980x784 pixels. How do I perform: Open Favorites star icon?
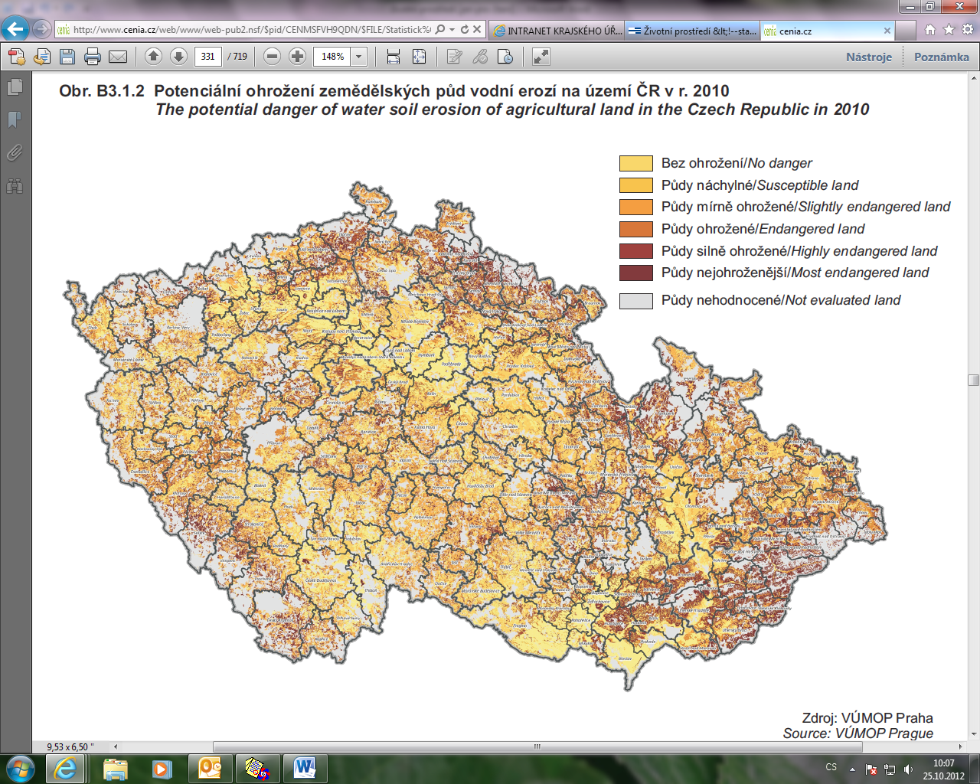[x=949, y=30]
